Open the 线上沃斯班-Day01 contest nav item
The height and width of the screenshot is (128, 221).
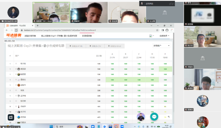point(59,36)
